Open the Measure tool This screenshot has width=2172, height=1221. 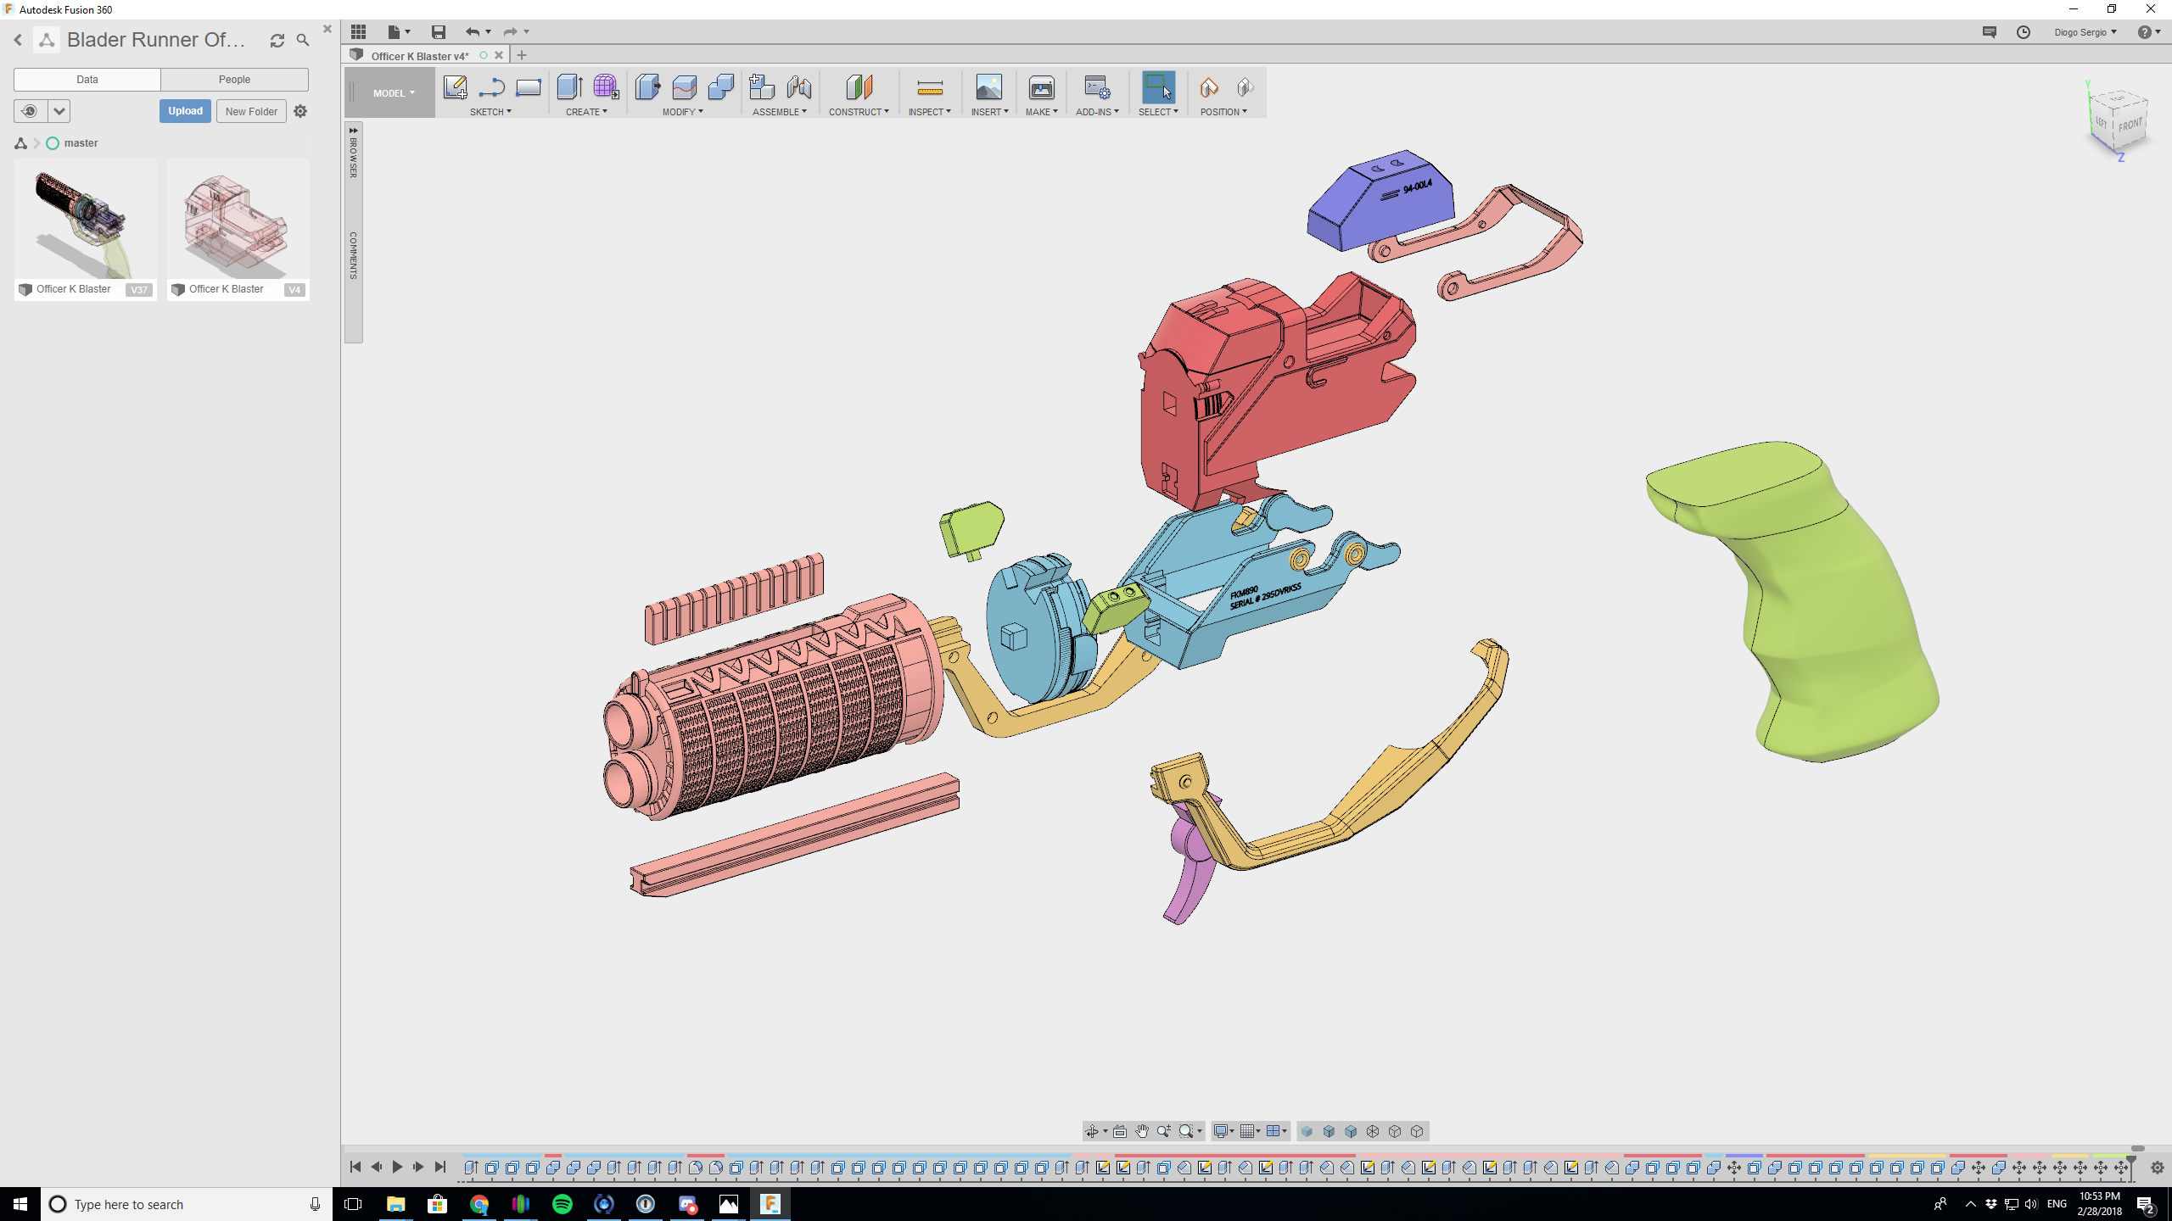click(x=930, y=87)
